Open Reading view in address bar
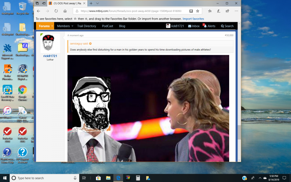Image resolution: width=291 pixels, height=182 pixels. pos(191,11)
